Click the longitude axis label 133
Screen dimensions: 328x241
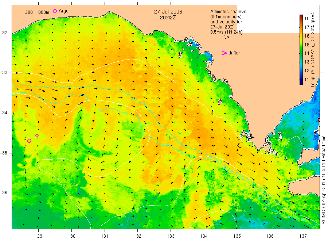pyautogui.click(x=171, y=236)
